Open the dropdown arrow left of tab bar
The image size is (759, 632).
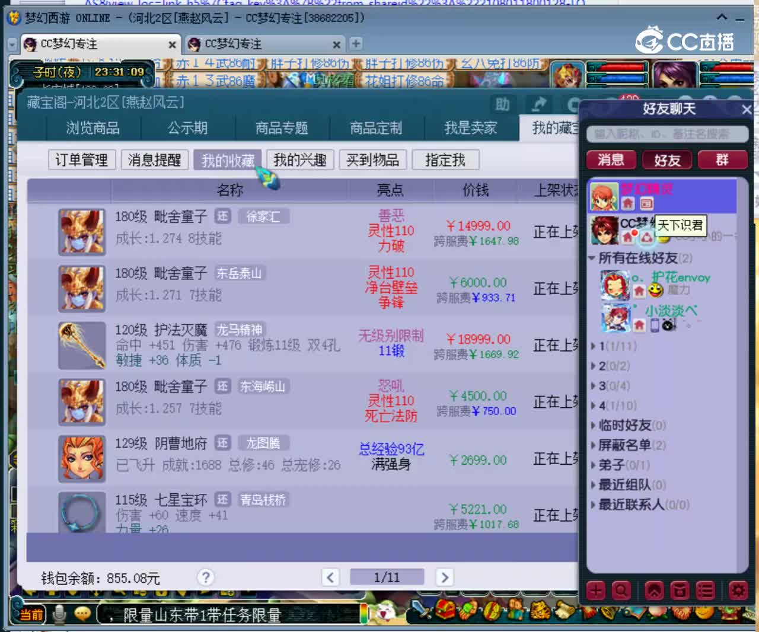[13, 44]
